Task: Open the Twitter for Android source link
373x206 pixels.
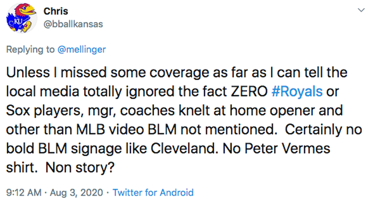Action: click(153, 192)
